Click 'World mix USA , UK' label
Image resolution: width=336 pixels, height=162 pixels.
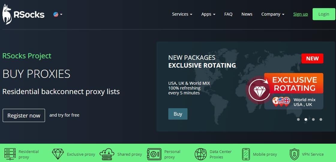tap(304, 102)
